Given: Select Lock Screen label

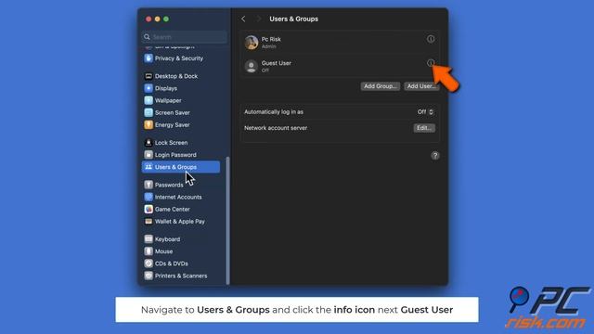Looking at the screenshot, I should point(171,142).
